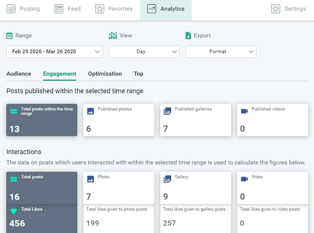314x233 pixels.
Task: Switch to the Audience tab
Action: click(19, 74)
